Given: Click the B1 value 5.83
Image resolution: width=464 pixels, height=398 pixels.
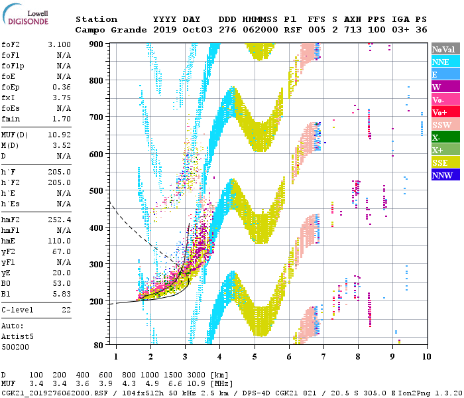Looking at the screenshot, I should 62,294.
